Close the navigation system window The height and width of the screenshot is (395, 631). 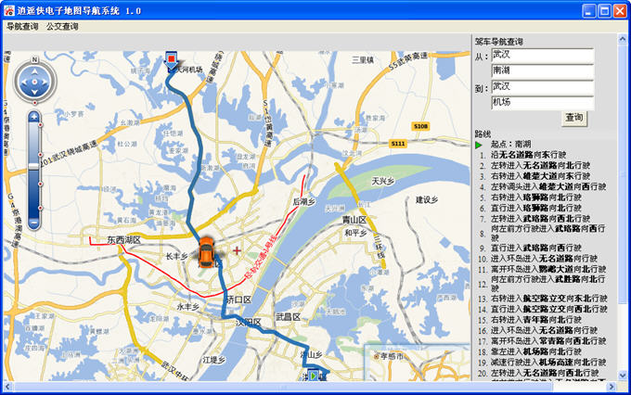[x=620, y=11]
